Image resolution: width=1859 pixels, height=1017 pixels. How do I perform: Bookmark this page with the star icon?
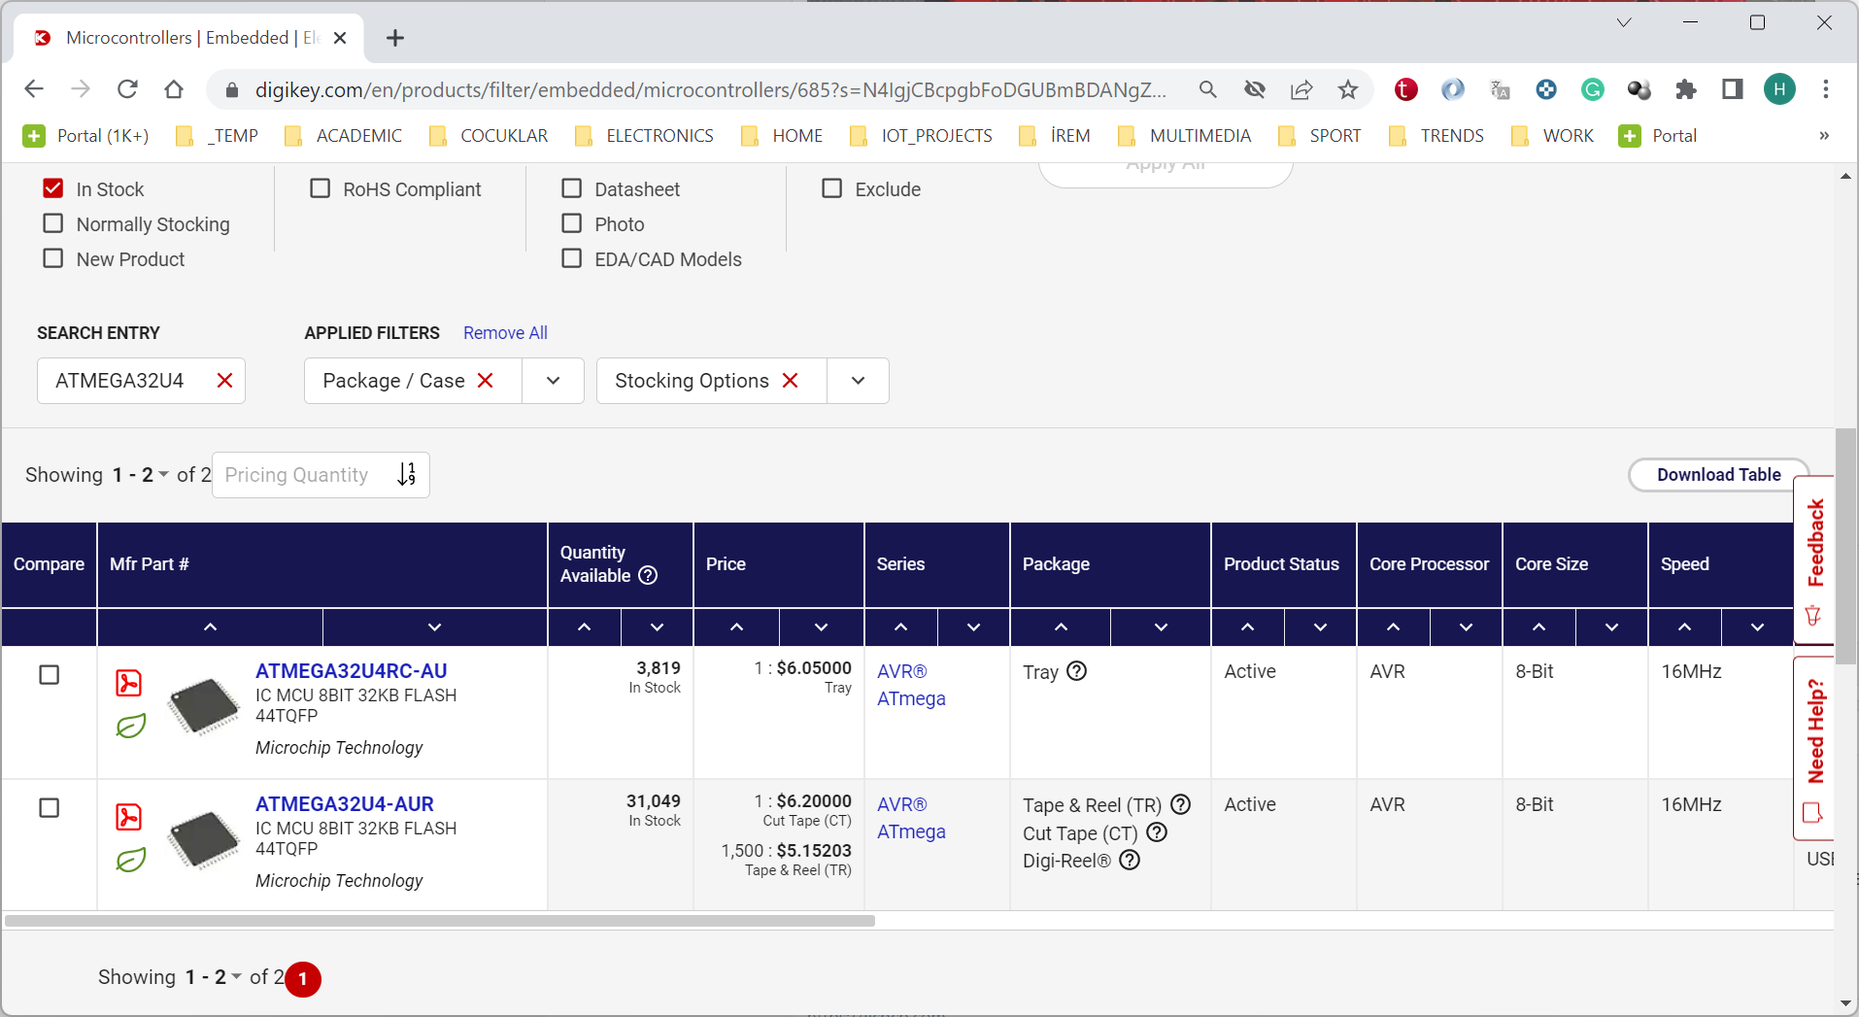coord(1347,90)
